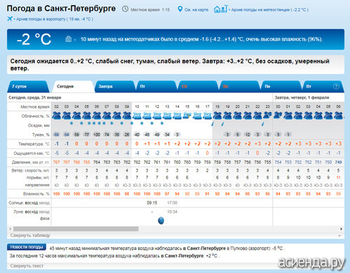Click the Ощущается как, °C row label
This screenshot has width=350, height=273.
(32, 153)
